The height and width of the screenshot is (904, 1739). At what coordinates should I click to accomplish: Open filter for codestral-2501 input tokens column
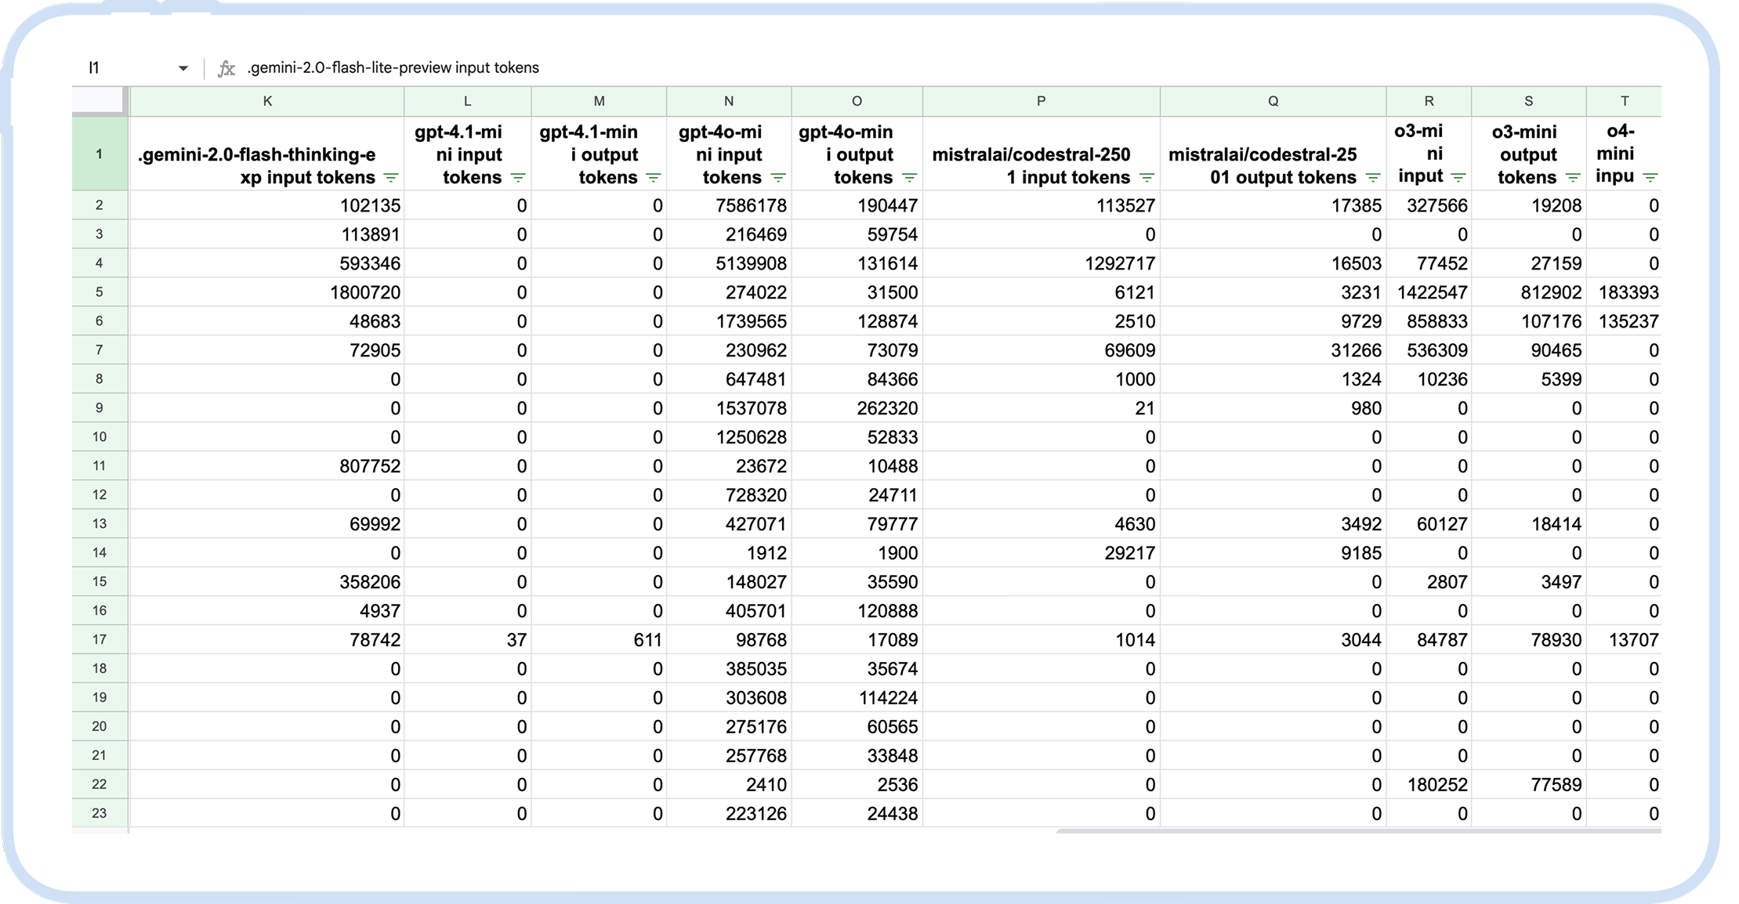(x=1147, y=178)
